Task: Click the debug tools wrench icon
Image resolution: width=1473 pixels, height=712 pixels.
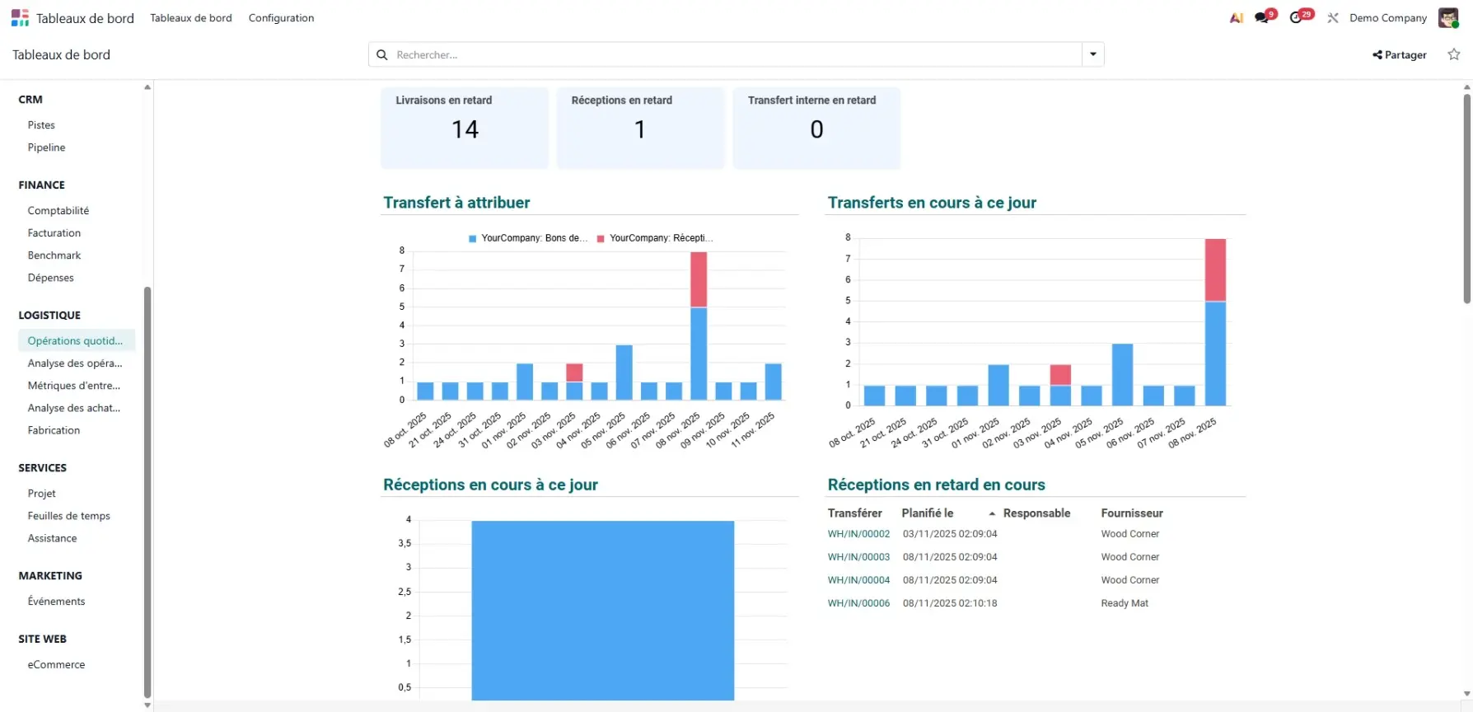Action: pos(1332,18)
